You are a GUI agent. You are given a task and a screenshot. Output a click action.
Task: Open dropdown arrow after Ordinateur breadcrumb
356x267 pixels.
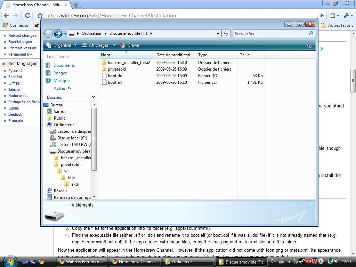click(x=106, y=33)
